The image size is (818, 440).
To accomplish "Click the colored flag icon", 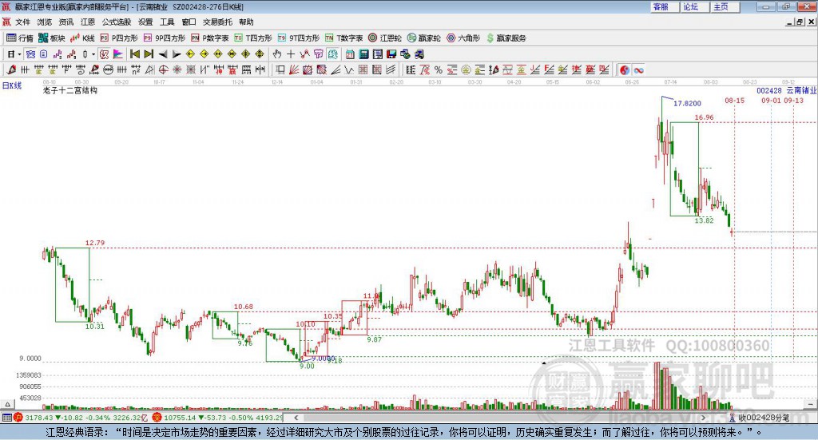I will click(118, 54).
